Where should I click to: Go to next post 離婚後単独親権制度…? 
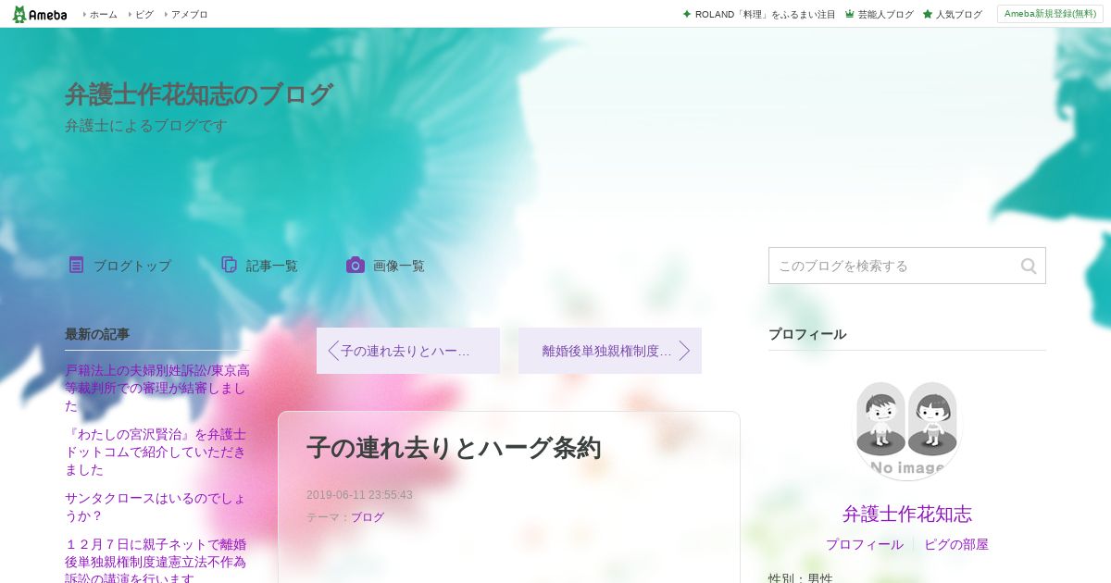click(610, 351)
